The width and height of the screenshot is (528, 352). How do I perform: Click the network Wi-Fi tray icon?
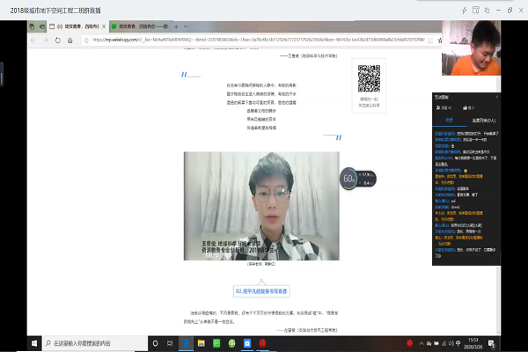(444, 343)
